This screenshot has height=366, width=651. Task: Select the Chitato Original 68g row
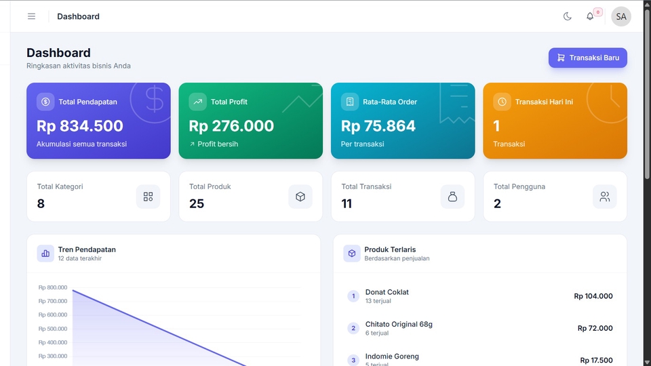(480, 328)
